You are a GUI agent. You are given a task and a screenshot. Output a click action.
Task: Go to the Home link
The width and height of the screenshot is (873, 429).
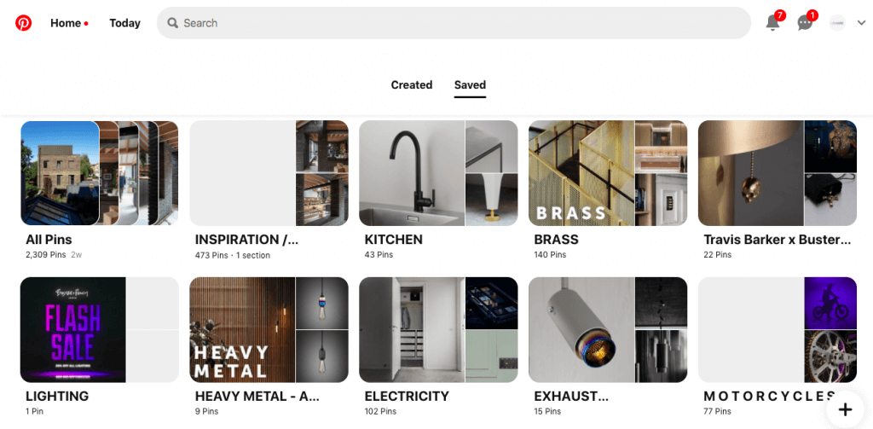point(66,23)
